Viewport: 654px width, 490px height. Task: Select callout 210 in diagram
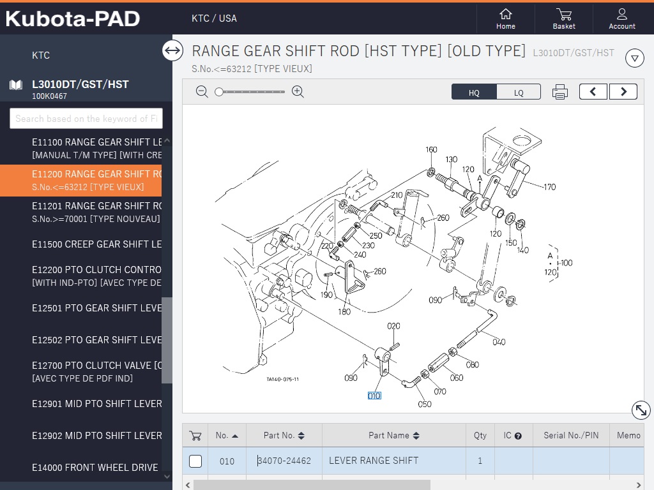point(397,195)
